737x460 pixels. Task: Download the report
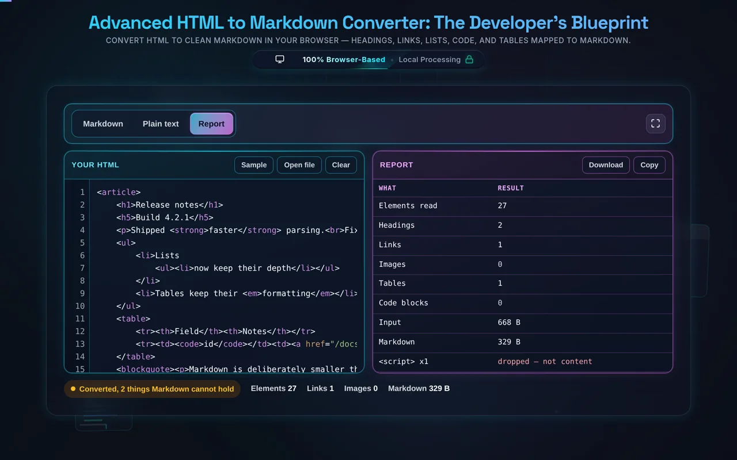point(606,165)
